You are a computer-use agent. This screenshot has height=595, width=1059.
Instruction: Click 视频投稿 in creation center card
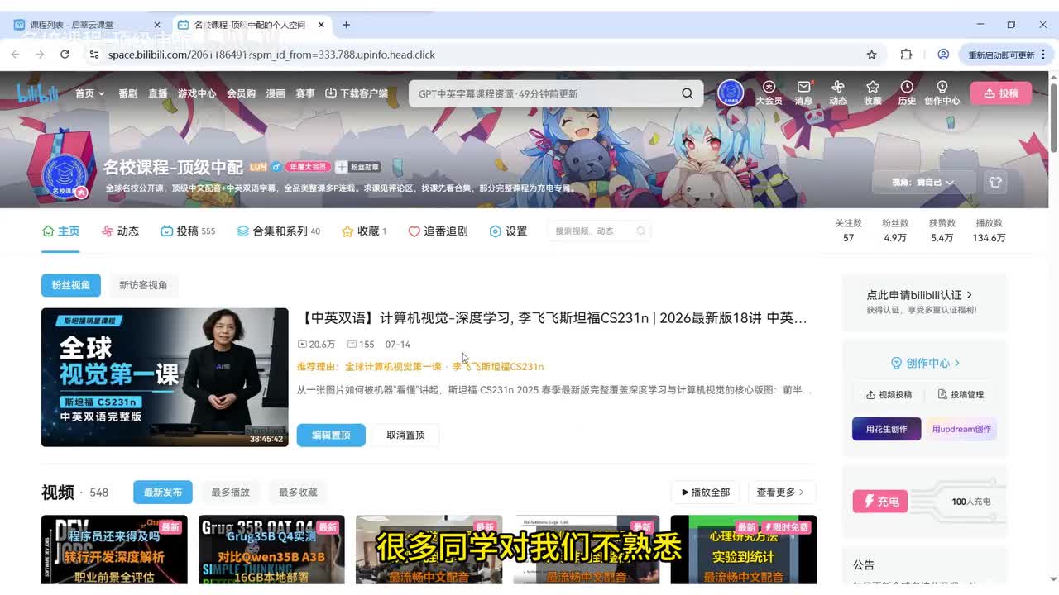coord(889,395)
